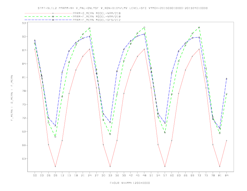
Task: Click x-axis forecast hour label 48
Action: [144, 175]
